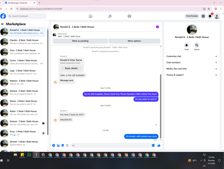Open File Explorer from the taskbar

(x=15, y=155)
